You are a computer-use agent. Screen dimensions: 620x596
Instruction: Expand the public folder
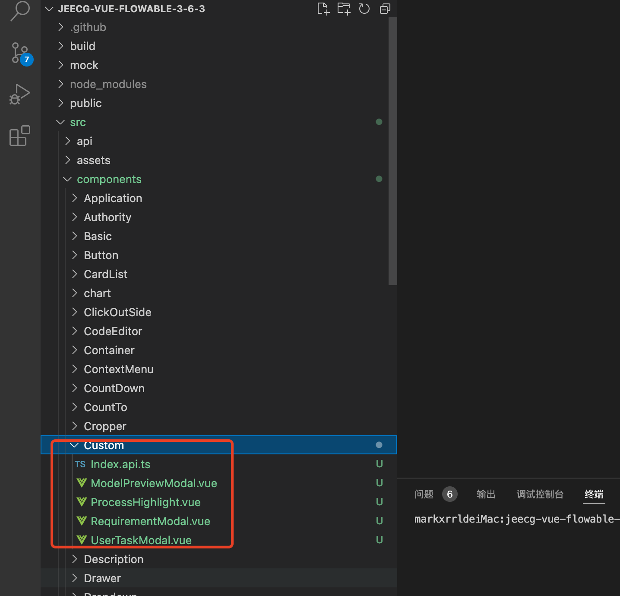(x=61, y=103)
